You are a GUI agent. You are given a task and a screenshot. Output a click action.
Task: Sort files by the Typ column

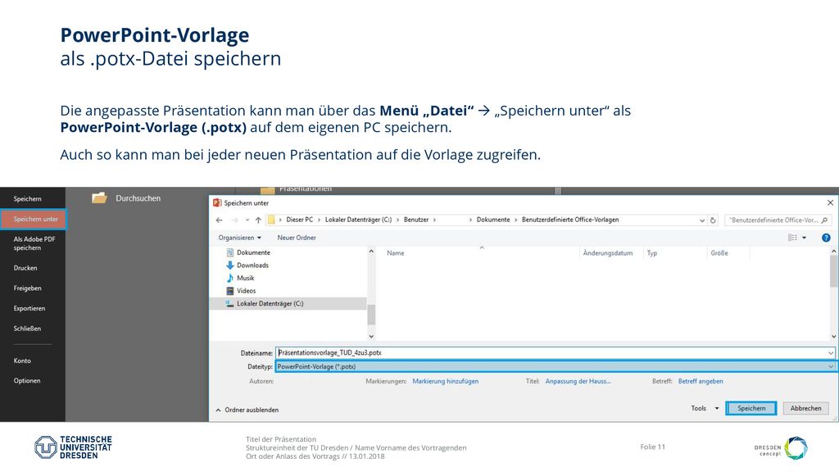(651, 253)
